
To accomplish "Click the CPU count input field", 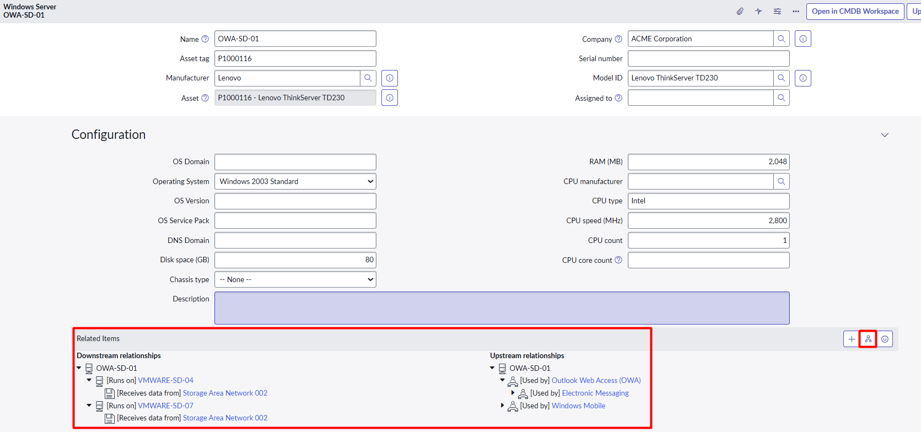I will (709, 240).
